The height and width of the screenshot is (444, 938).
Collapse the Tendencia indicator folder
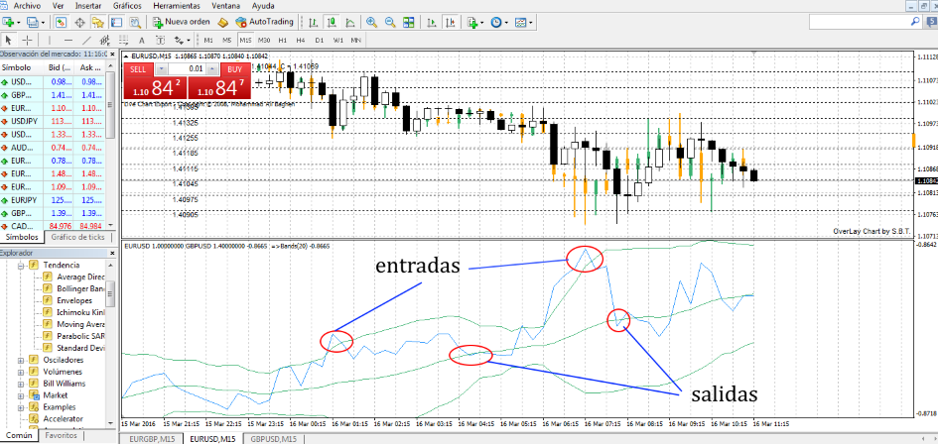click(x=21, y=266)
